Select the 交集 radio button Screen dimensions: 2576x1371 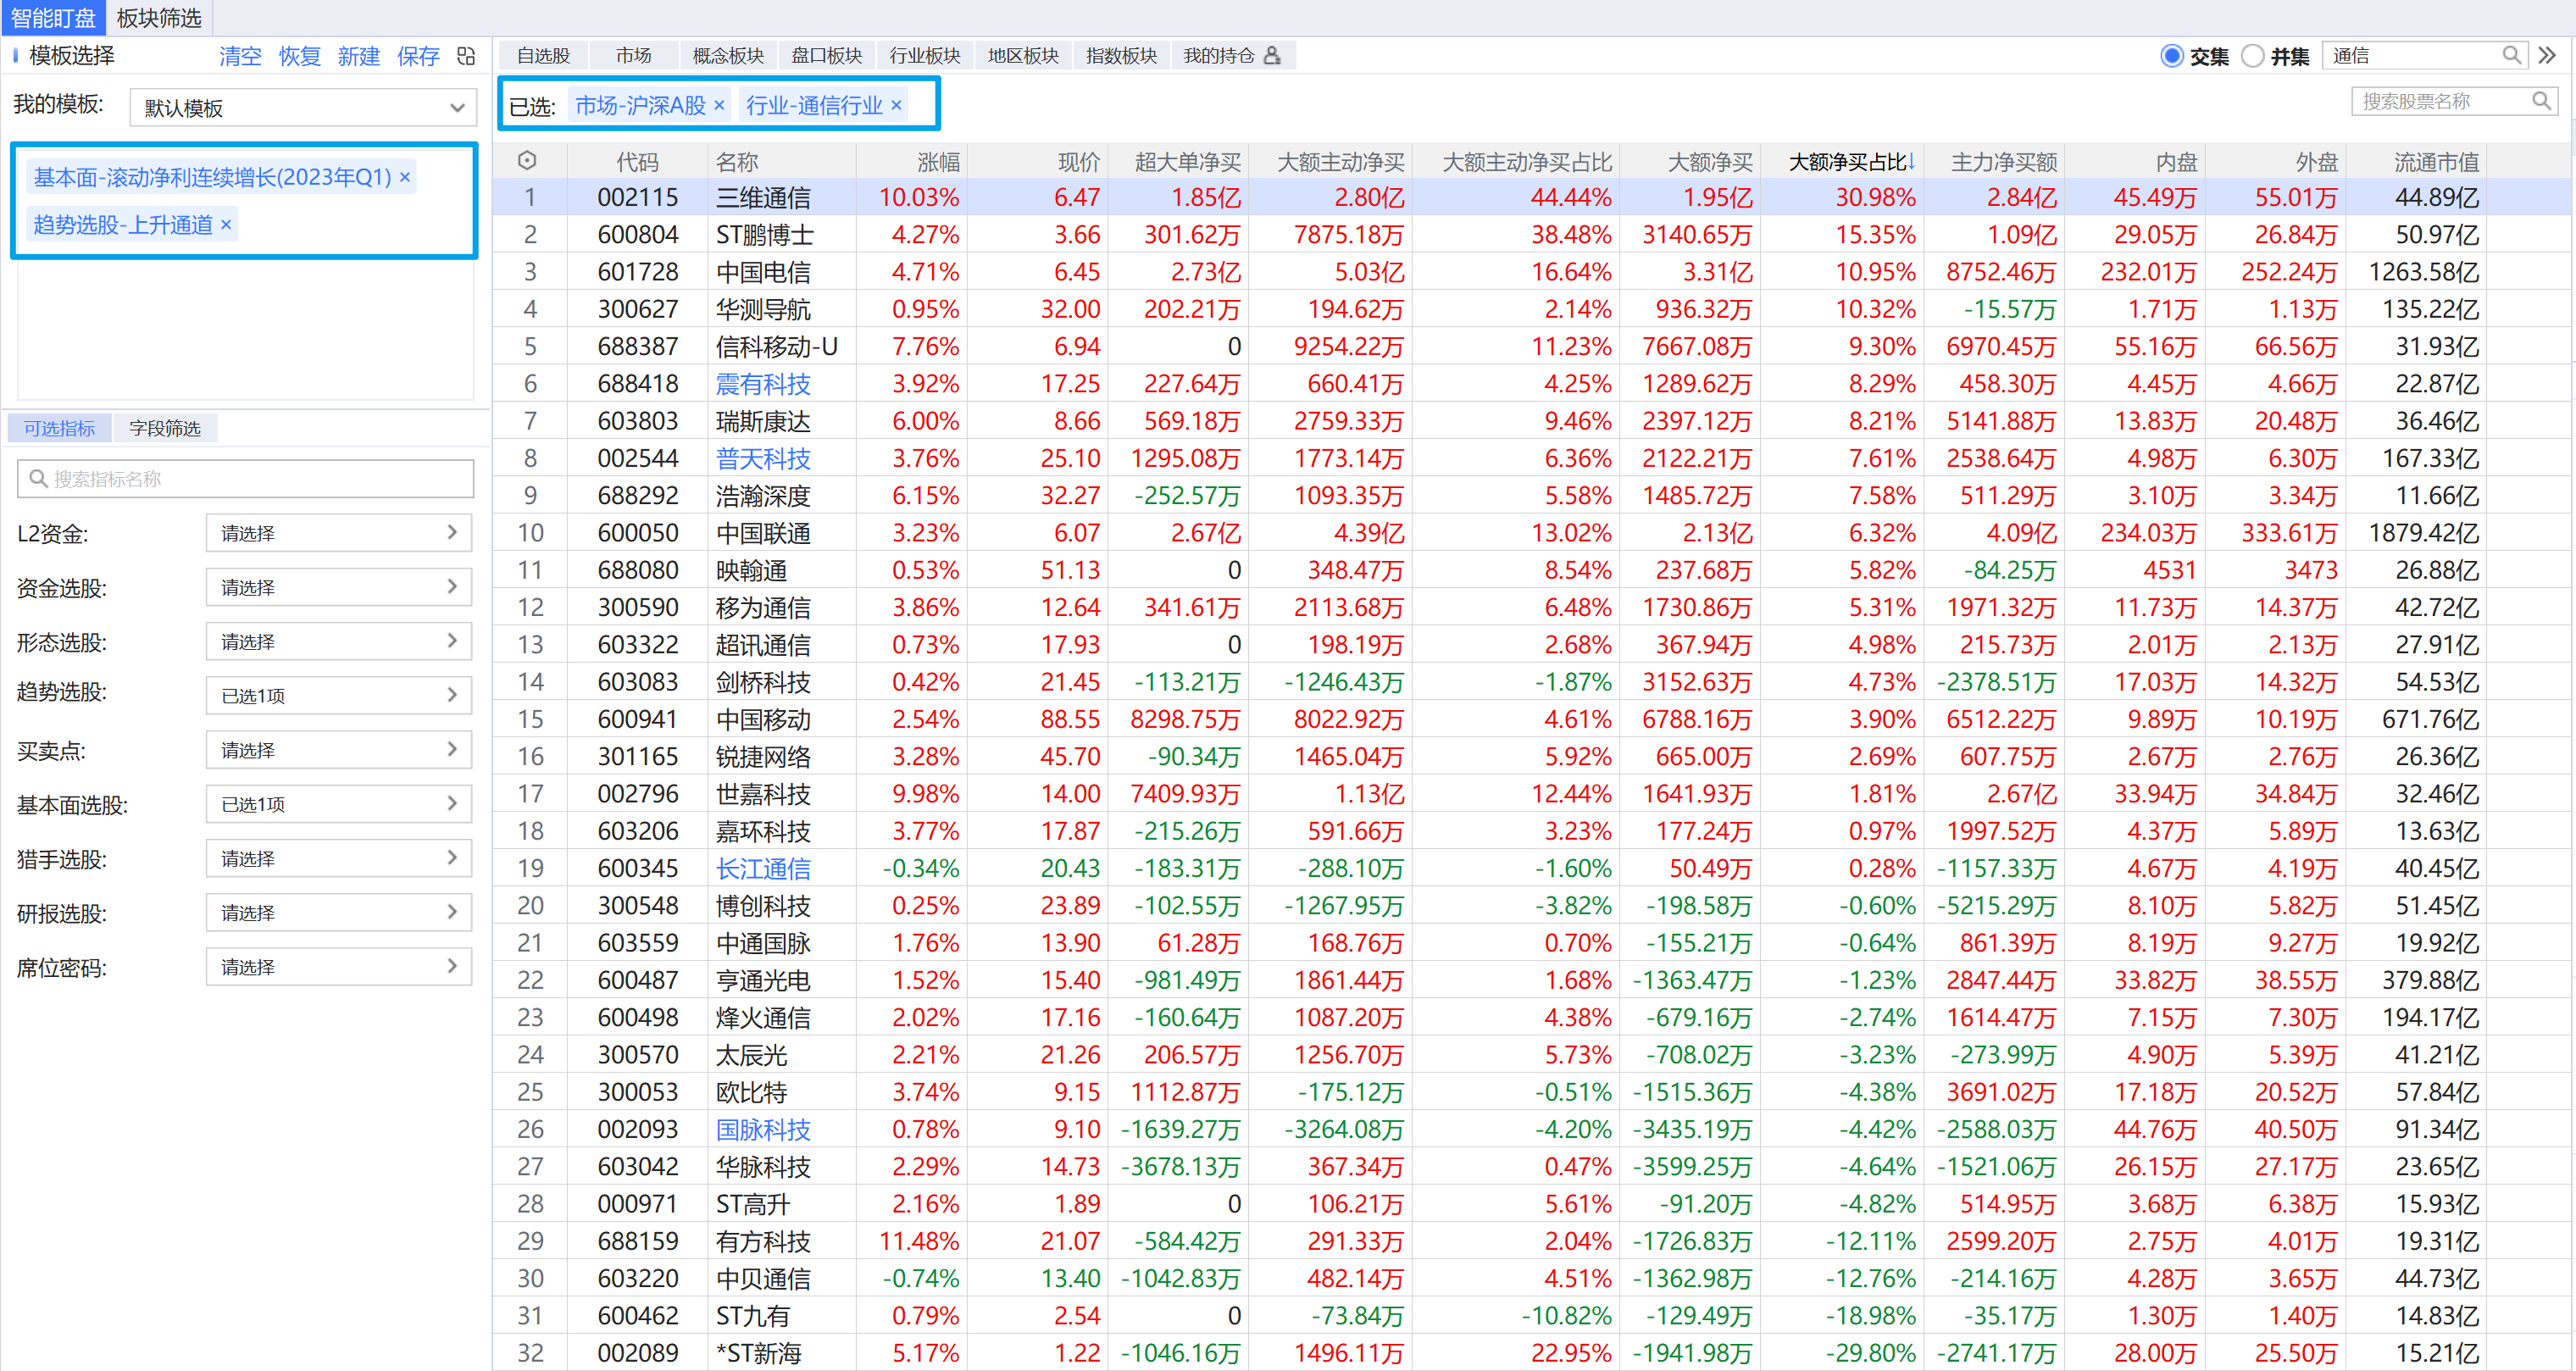point(2171,56)
